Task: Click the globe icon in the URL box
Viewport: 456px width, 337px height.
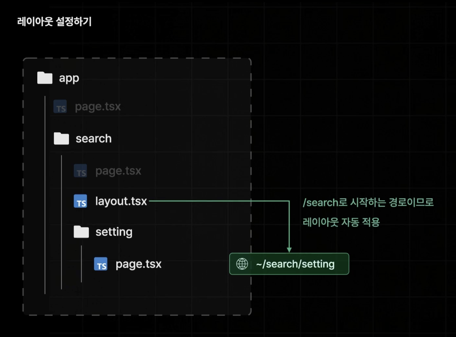Action: coord(242,264)
